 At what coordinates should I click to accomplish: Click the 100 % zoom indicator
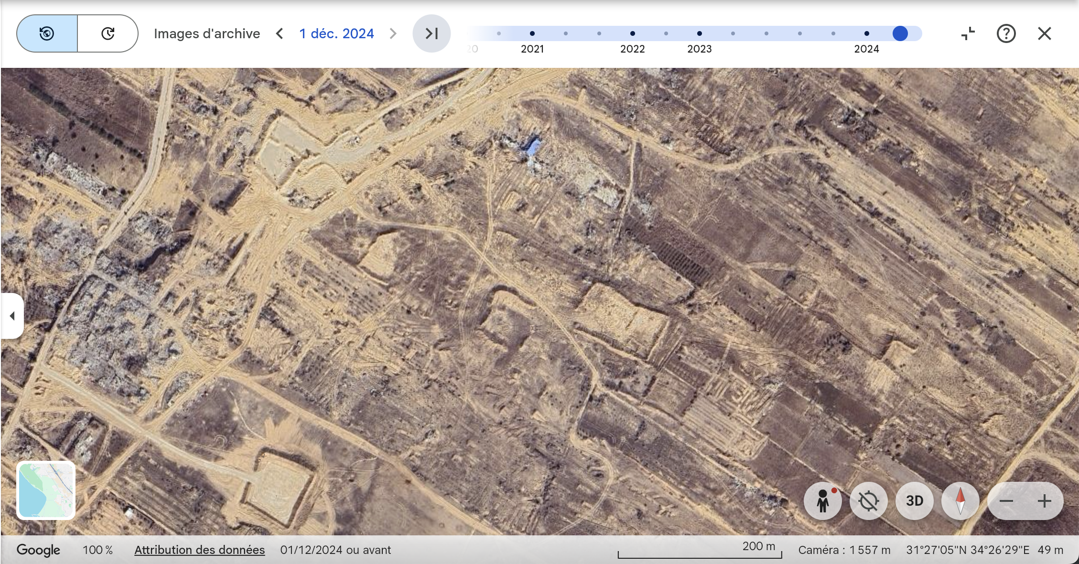click(x=97, y=550)
